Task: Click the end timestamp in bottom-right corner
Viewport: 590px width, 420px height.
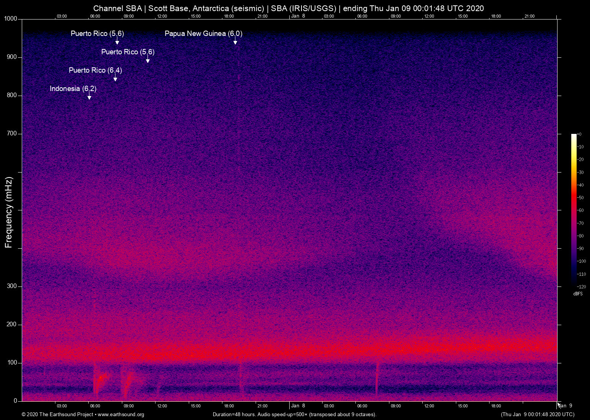Action: coord(537,414)
